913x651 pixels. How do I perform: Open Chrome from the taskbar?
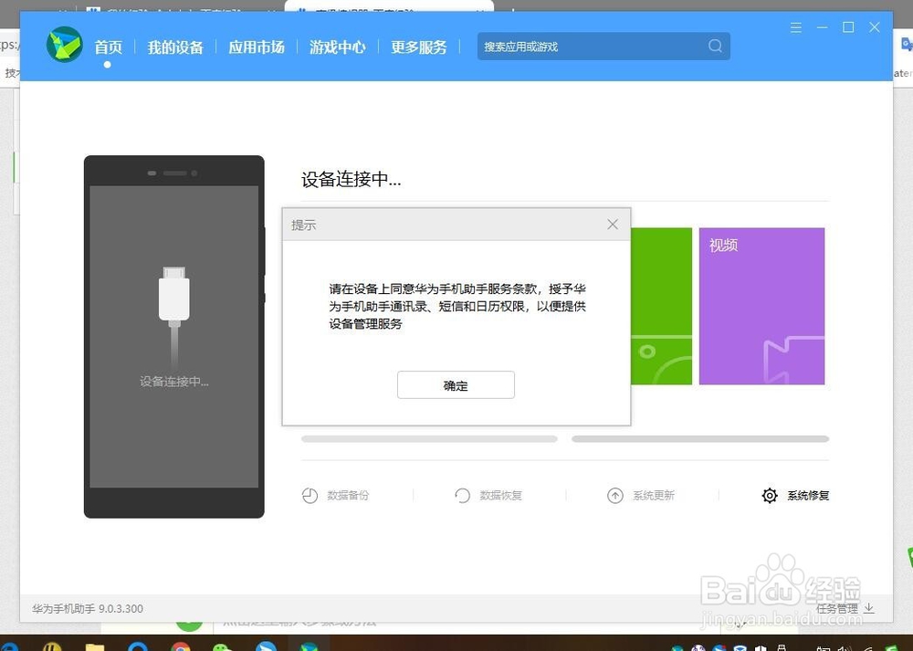pyautogui.click(x=181, y=646)
